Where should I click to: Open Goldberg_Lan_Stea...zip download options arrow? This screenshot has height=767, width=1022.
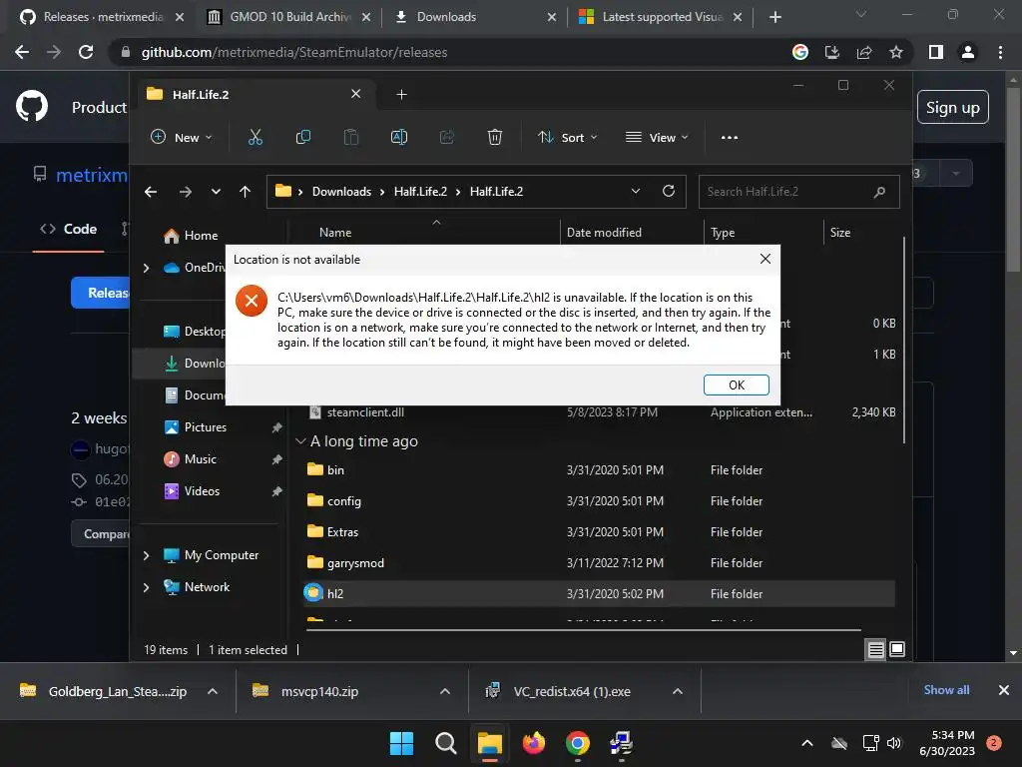click(213, 691)
